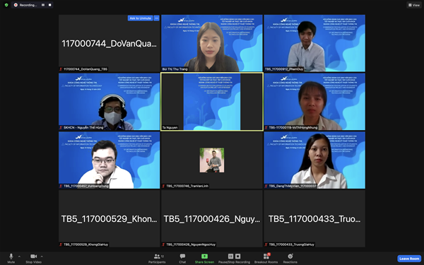Expand video options arrow beside Stop Video
The image size is (424, 265).
(x=42, y=257)
